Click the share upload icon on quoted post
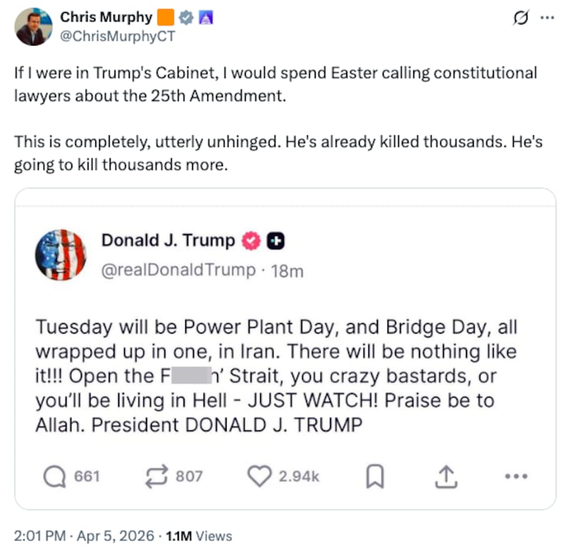The image size is (570, 560). pos(445,477)
